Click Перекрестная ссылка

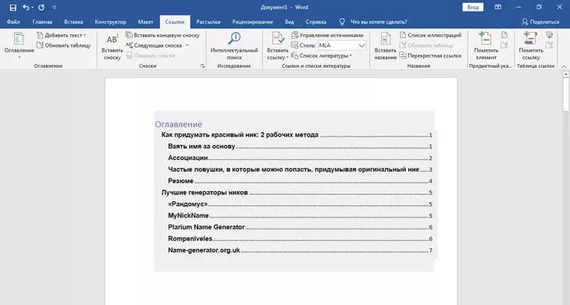(430, 55)
